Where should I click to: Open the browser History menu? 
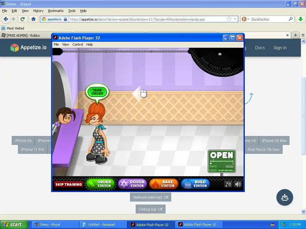[x=38, y=11]
